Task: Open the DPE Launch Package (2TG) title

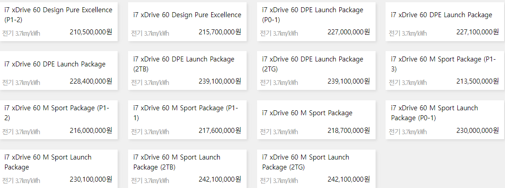Action: [x=312, y=64]
